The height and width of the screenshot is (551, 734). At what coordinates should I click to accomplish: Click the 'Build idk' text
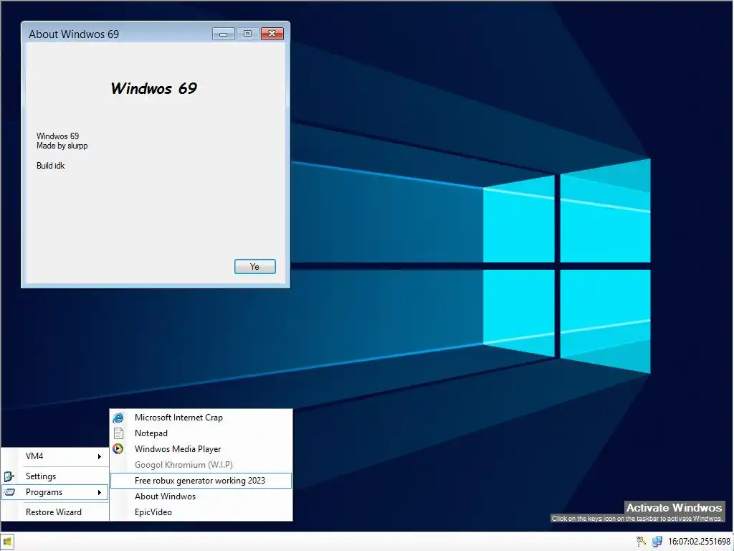click(51, 166)
